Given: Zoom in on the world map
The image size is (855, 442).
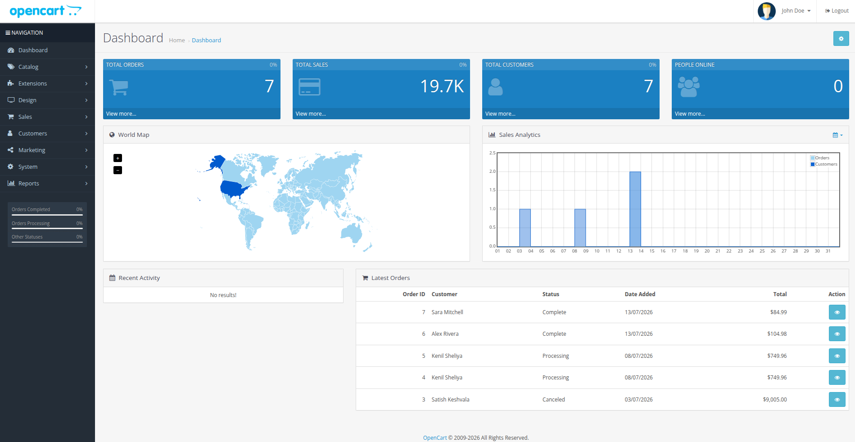Looking at the screenshot, I should (x=118, y=158).
